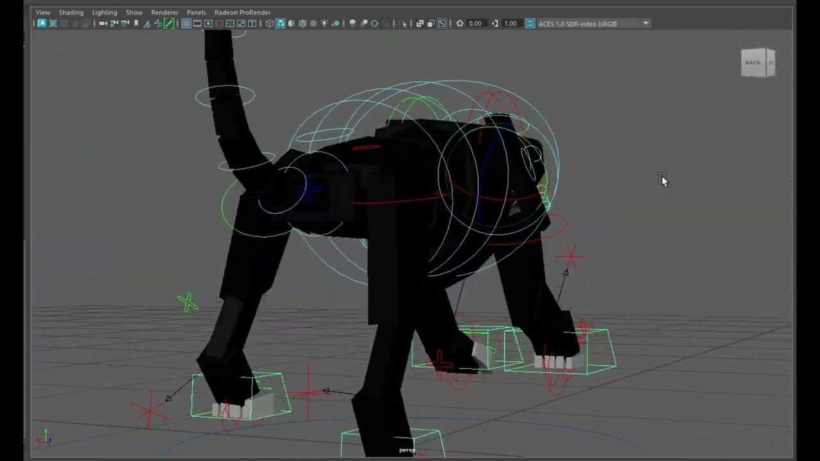Toggle screen-space ambient occlusion
Viewport: 820px width, 461px height.
click(x=352, y=23)
